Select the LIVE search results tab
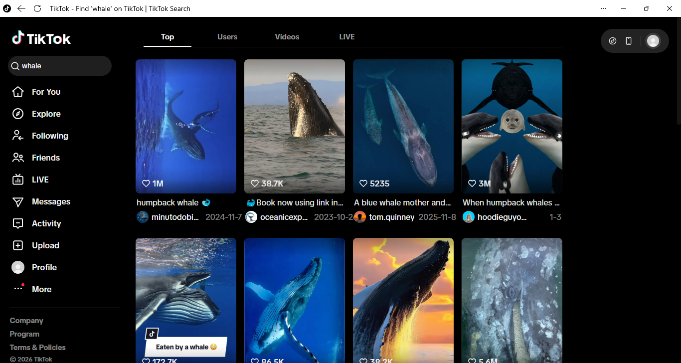 (x=347, y=37)
